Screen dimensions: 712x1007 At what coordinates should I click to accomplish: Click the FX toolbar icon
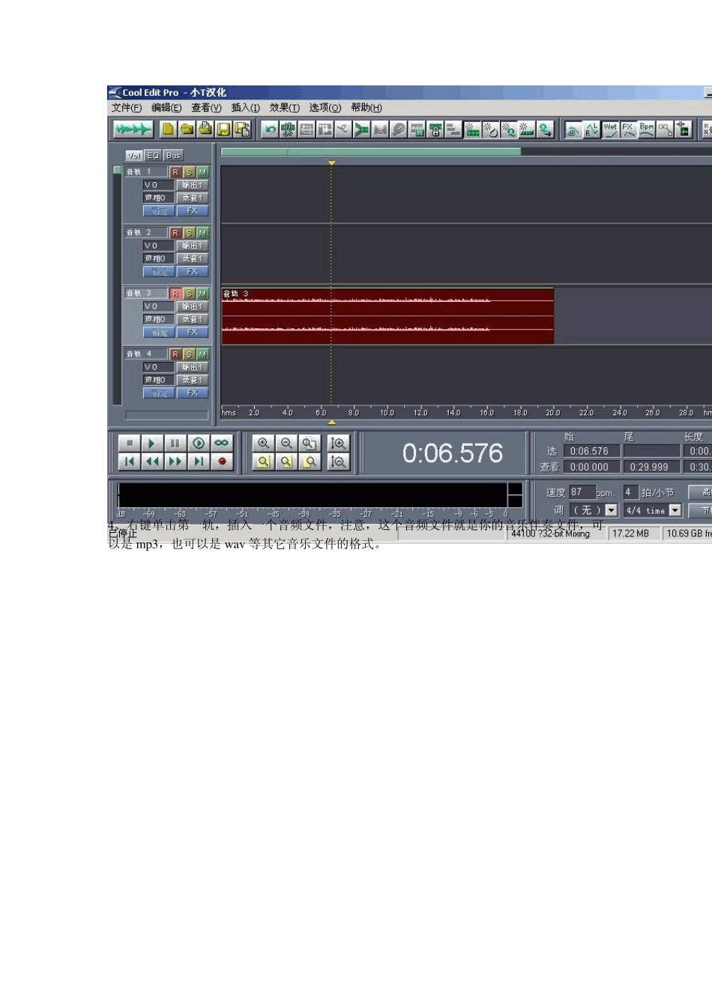628,130
